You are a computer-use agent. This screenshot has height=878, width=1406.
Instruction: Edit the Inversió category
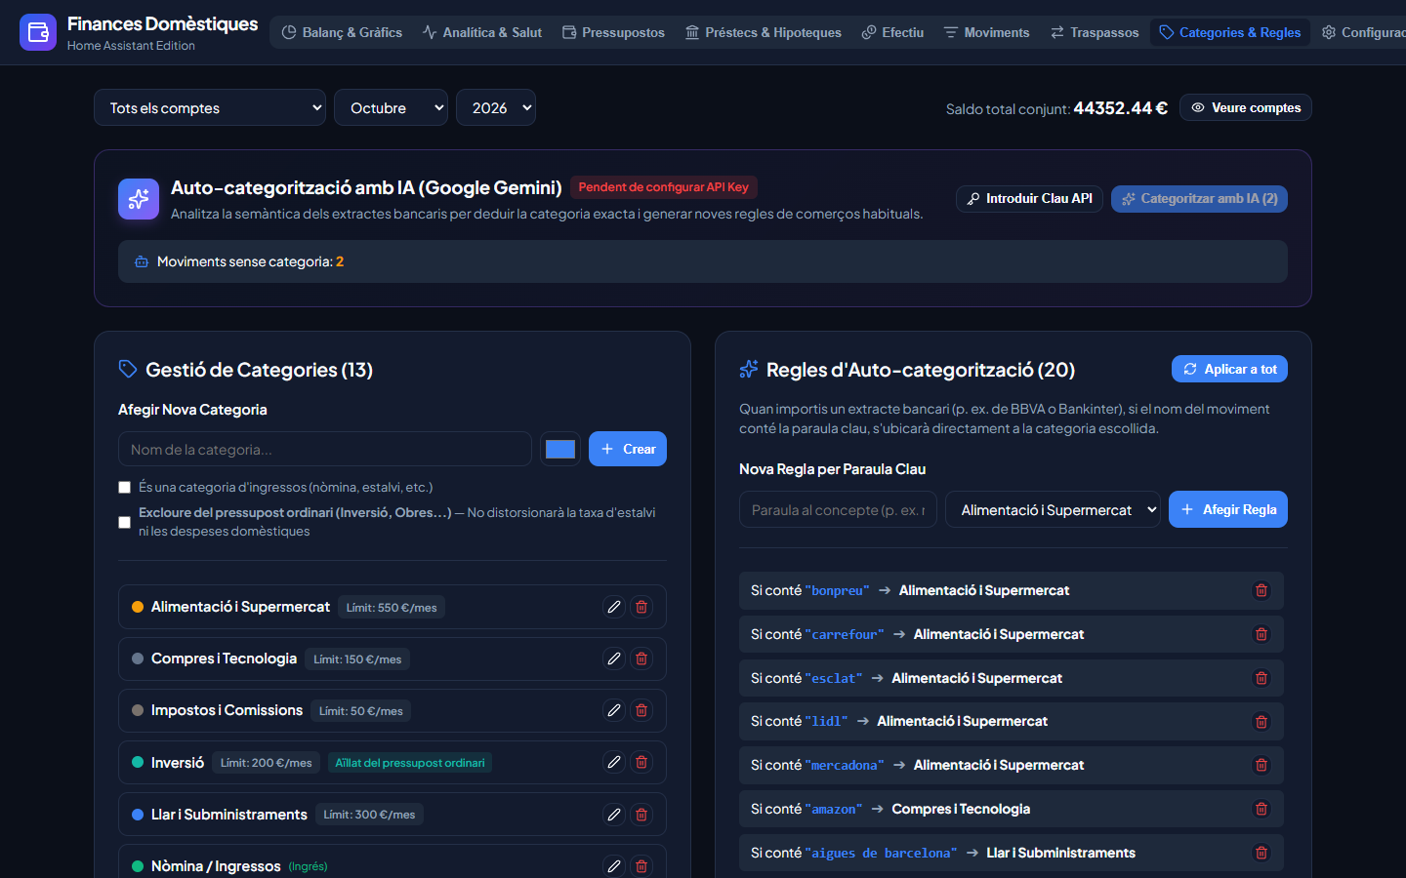pyautogui.click(x=614, y=762)
